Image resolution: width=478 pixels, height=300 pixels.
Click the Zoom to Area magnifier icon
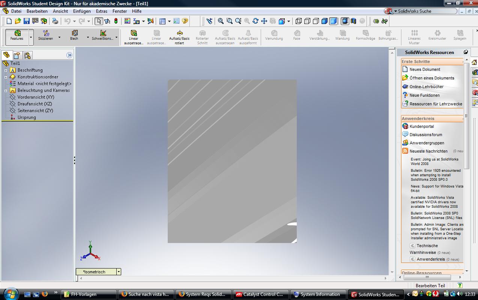[x=230, y=21]
